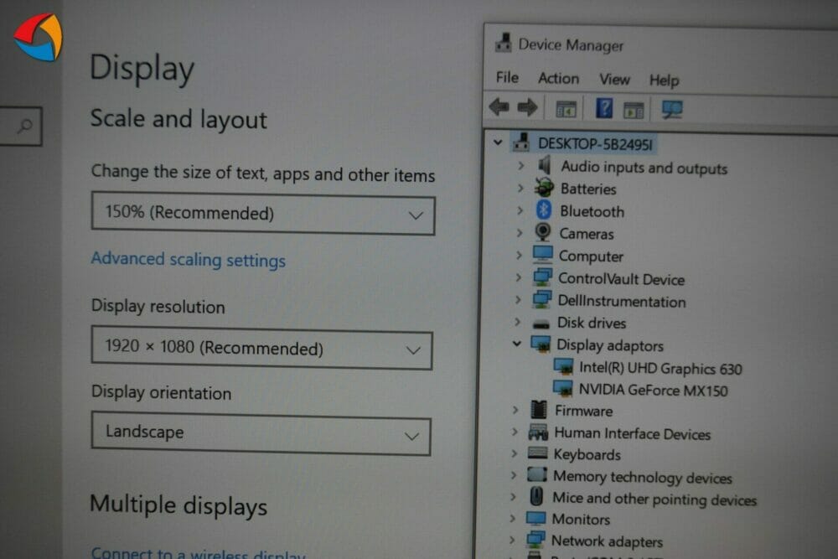Click the blue Help question mark toolbar icon
The height and width of the screenshot is (559, 838).
point(604,109)
